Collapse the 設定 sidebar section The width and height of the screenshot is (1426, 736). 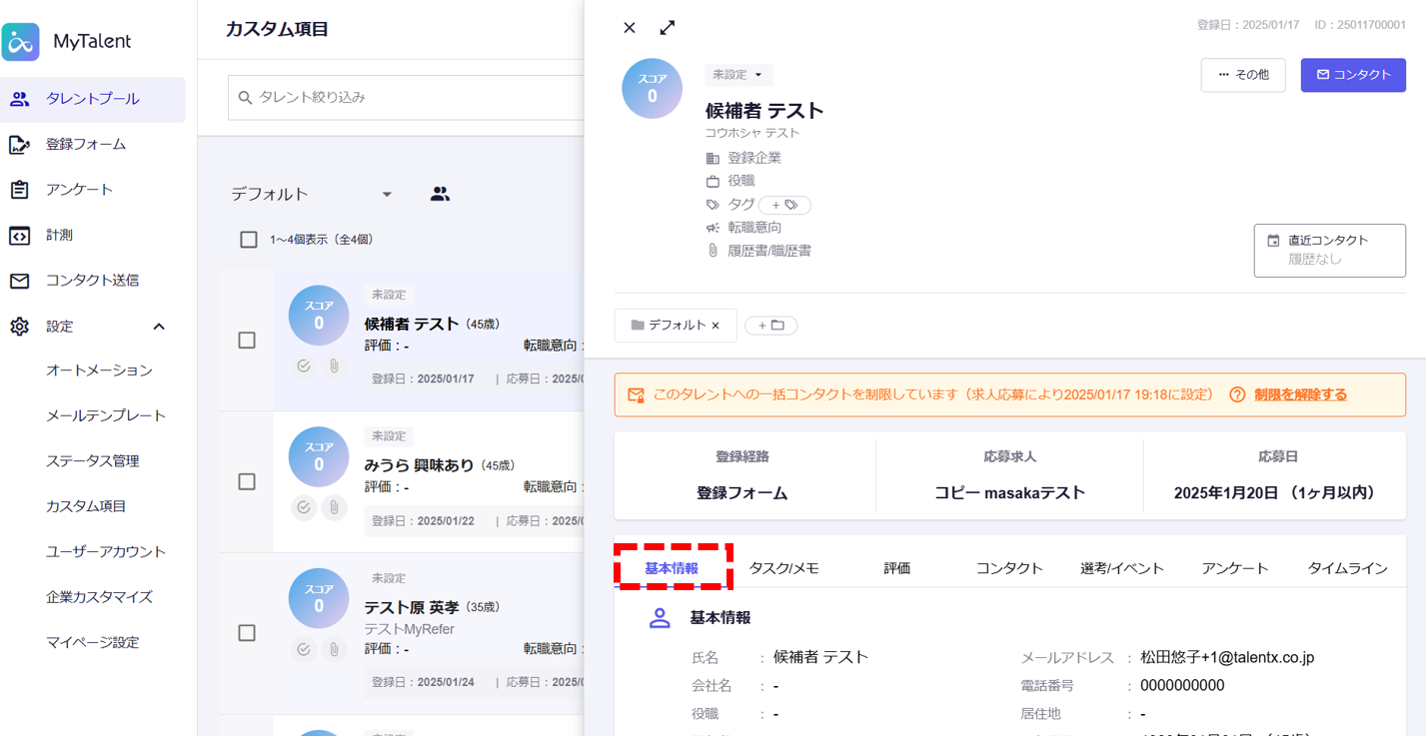pos(159,327)
